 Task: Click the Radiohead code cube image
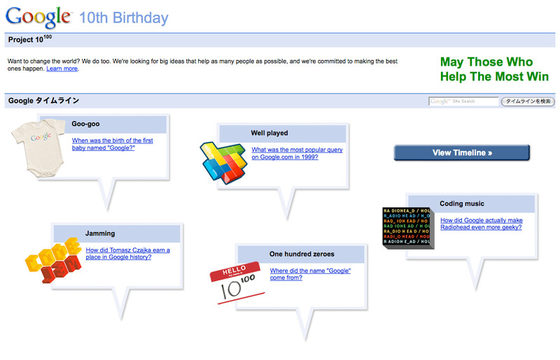(x=408, y=228)
